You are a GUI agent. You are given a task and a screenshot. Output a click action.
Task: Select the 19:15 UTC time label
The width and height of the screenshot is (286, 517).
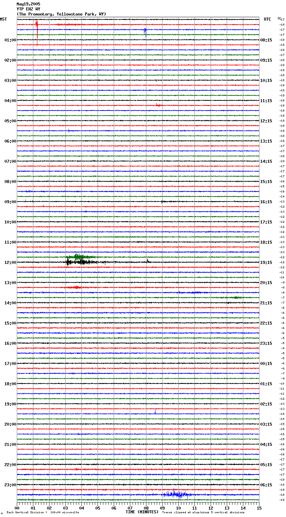[x=266, y=263]
